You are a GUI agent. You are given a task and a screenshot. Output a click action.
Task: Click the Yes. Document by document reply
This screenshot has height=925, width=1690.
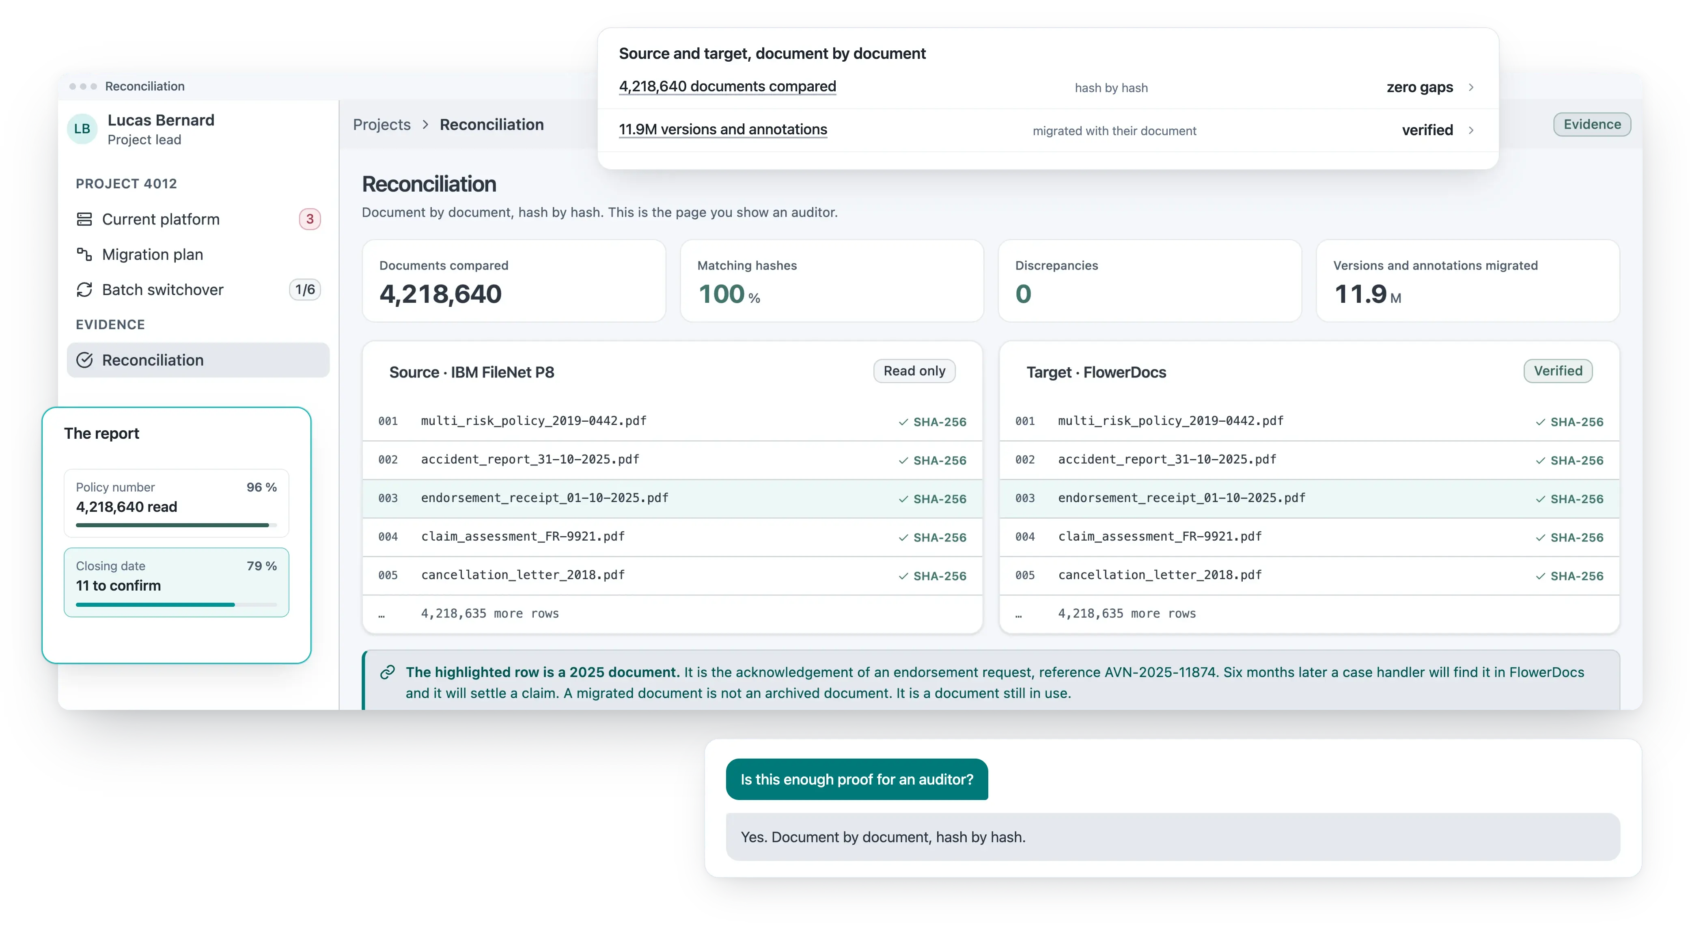1173,837
